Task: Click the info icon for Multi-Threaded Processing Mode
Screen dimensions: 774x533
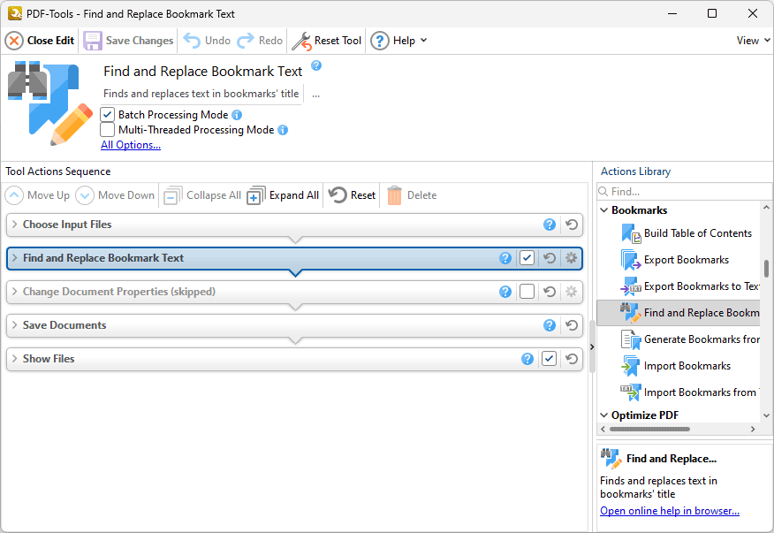Action: (x=283, y=130)
